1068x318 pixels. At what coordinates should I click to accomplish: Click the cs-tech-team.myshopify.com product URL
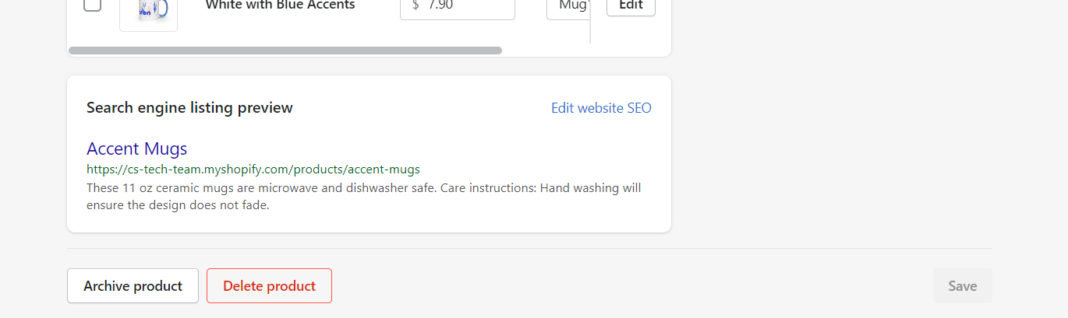(253, 169)
